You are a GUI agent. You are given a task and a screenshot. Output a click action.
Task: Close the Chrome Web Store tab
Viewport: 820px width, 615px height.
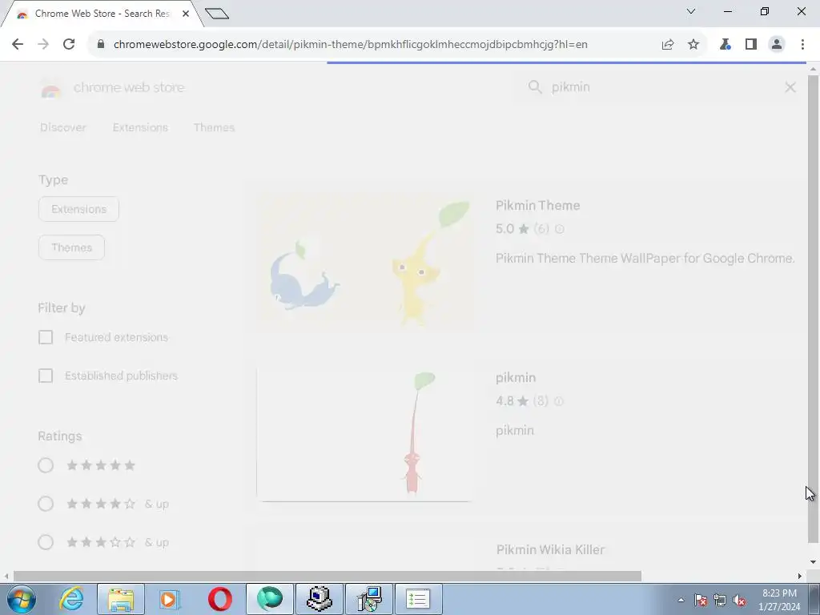[186, 14]
